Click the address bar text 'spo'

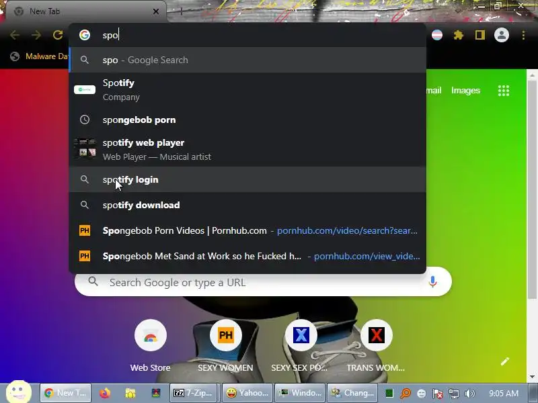click(x=110, y=36)
